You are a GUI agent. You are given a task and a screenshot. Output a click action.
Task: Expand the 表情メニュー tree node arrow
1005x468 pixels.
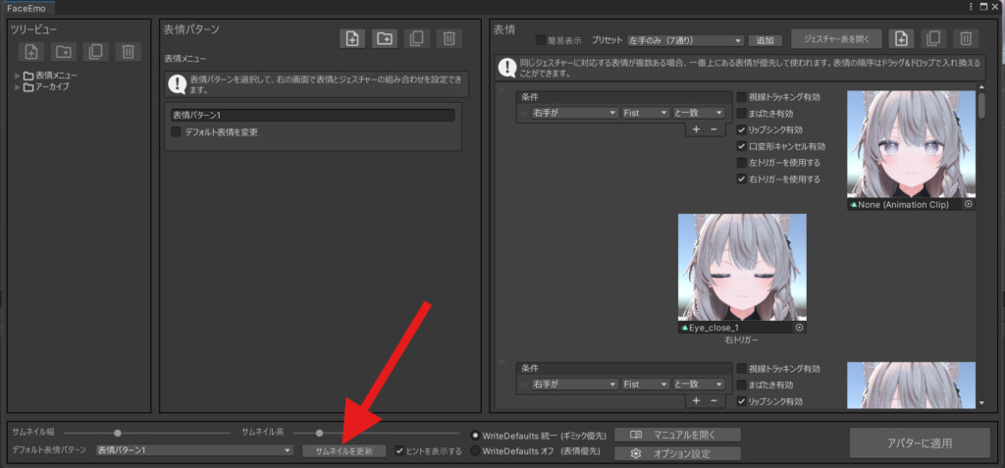pyautogui.click(x=18, y=76)
